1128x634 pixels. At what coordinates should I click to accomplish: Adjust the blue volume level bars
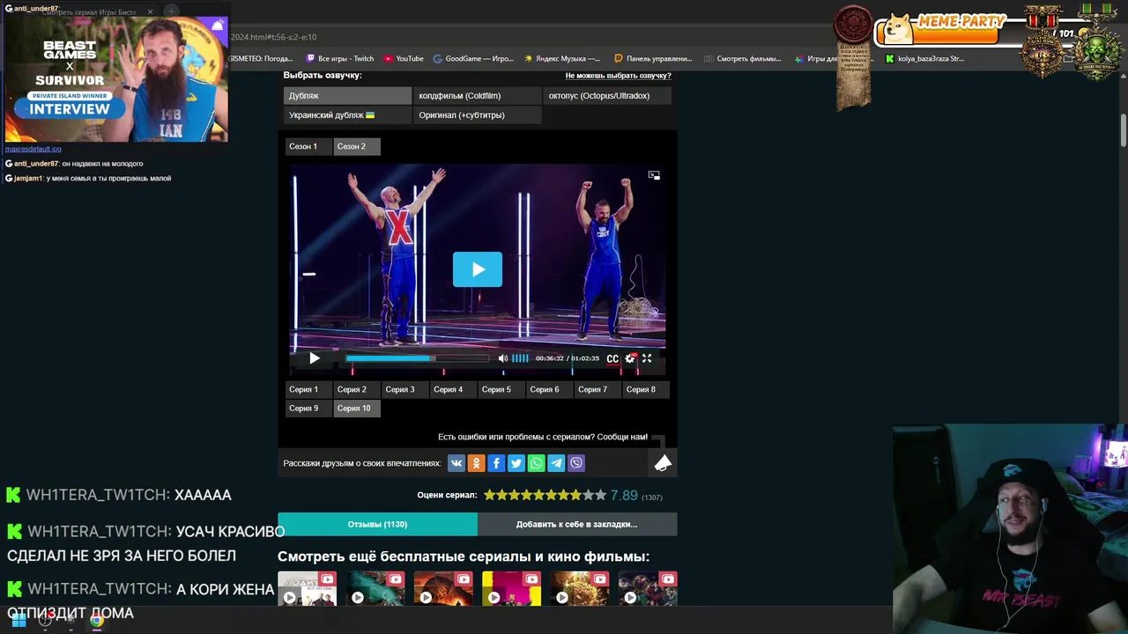click(x=520, y=358)
